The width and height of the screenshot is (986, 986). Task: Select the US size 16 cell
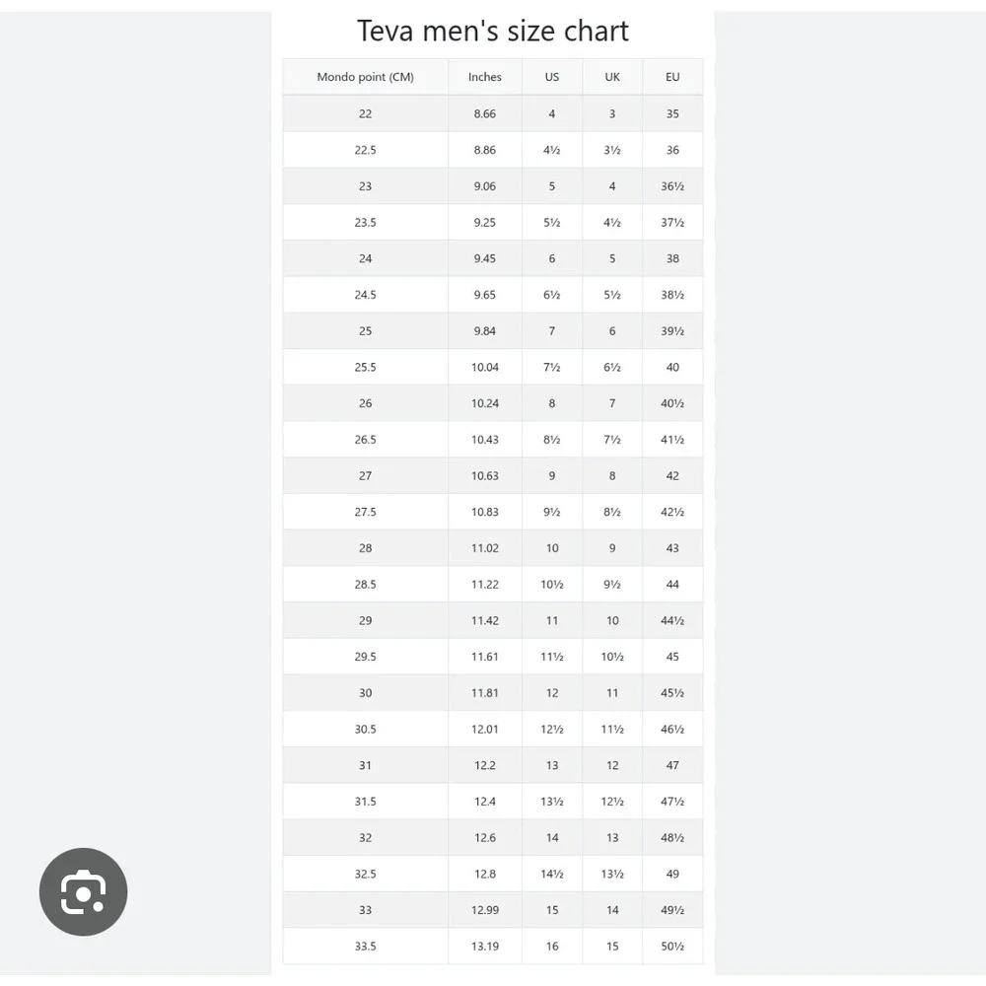552,947
